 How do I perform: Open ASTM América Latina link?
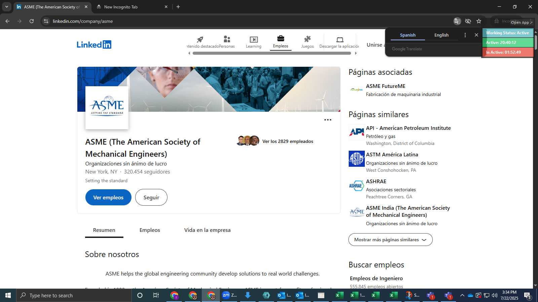click(392, 155)
